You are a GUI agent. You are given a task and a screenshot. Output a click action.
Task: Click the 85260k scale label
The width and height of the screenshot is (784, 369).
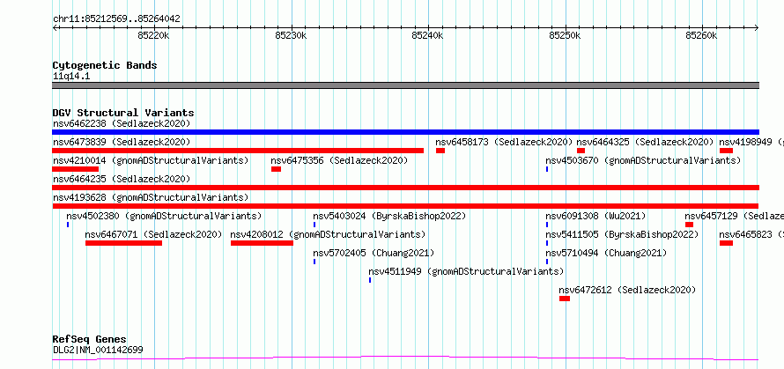point(701,35)
